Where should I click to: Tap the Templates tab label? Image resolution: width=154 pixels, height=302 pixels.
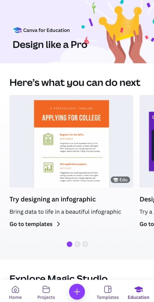pos(108,297)
